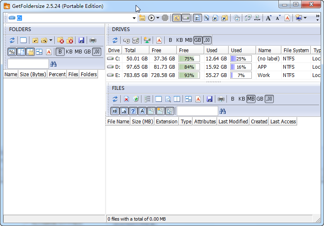Click the gray stop scan button

coord(165,18)
